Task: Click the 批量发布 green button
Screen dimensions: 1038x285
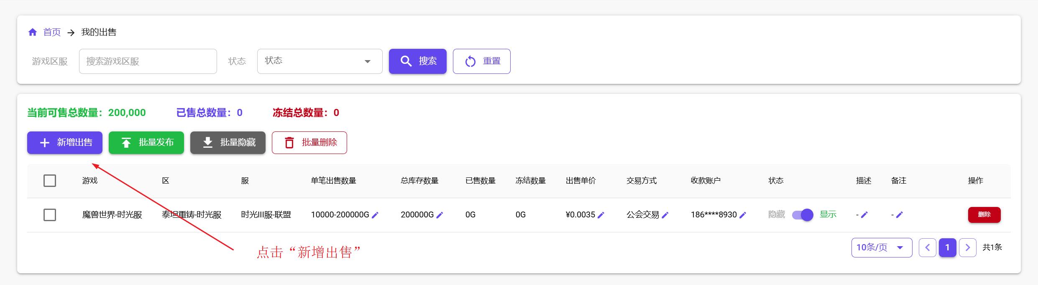Action: pos(146,143)
